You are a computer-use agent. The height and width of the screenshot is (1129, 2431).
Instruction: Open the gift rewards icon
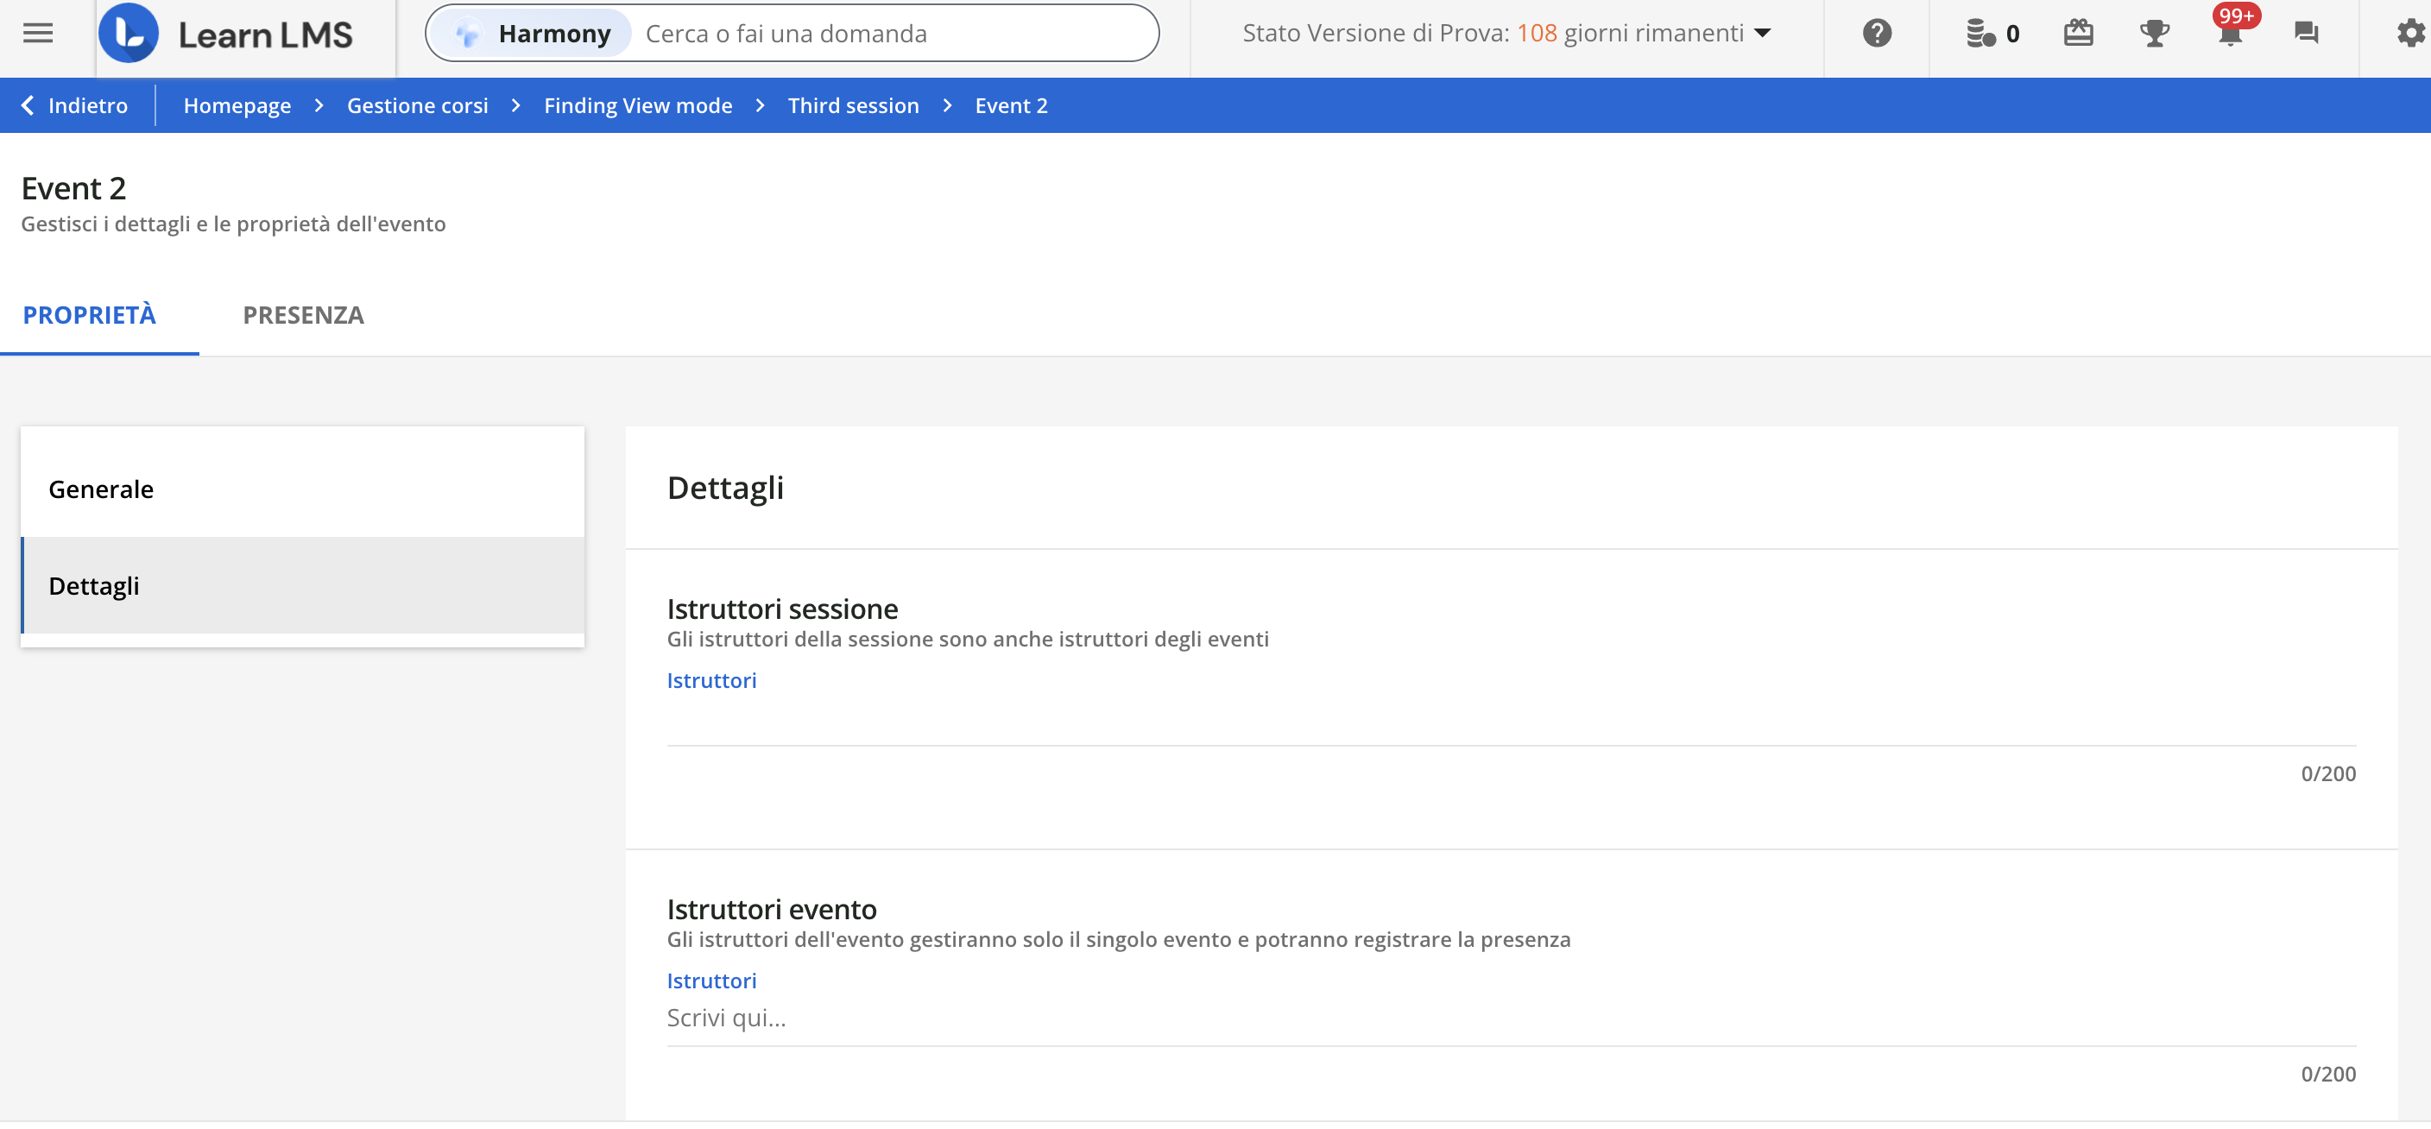click(2077, 33)
